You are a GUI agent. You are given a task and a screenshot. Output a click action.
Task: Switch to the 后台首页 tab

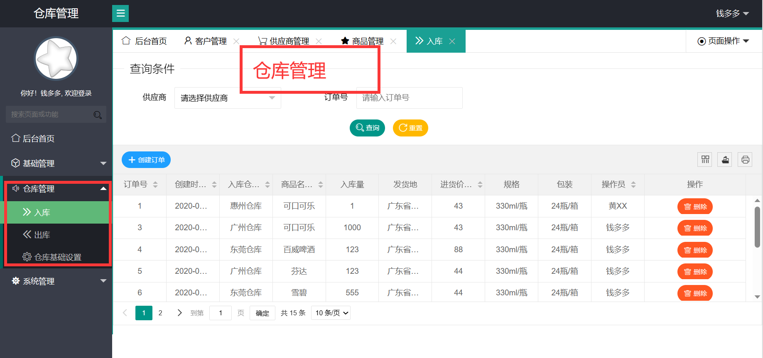click(144, 41)
